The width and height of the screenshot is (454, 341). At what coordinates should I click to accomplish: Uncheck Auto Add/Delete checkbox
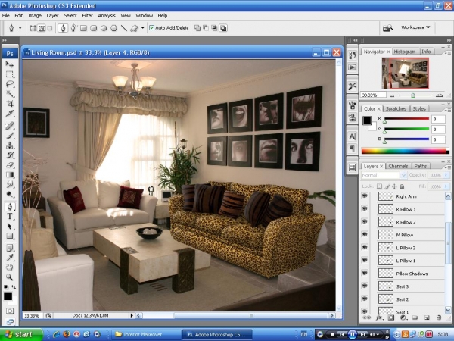pos(151,28)
